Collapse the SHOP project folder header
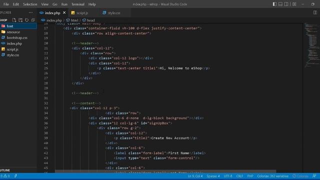 pos(3,20)
